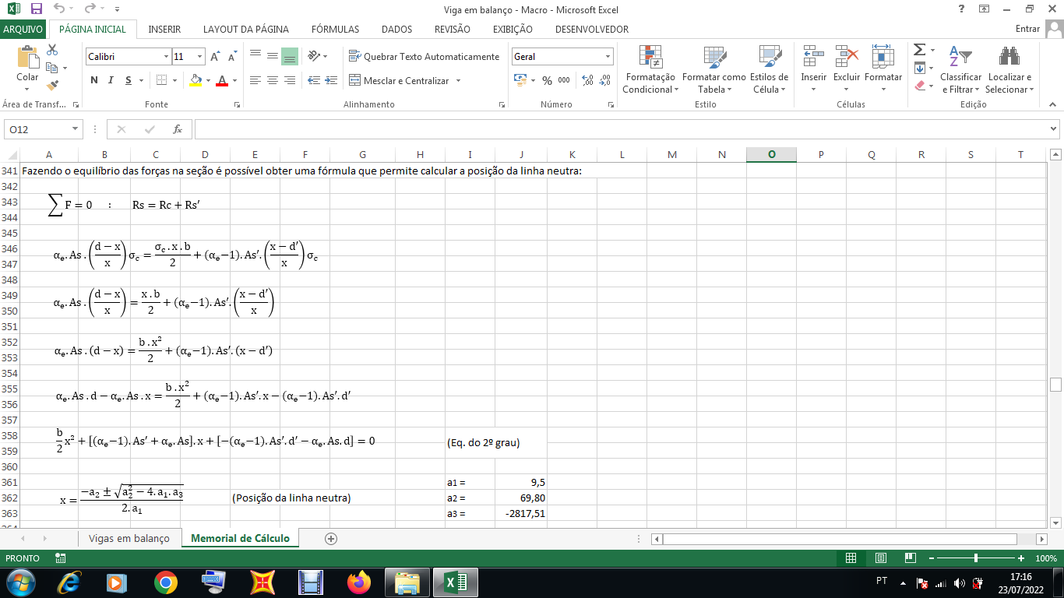Switch to the FÓRMULAS ribbon tab

pos(335,29)
